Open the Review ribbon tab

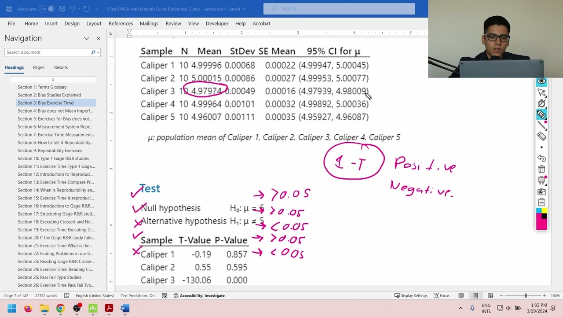point(173,23)
